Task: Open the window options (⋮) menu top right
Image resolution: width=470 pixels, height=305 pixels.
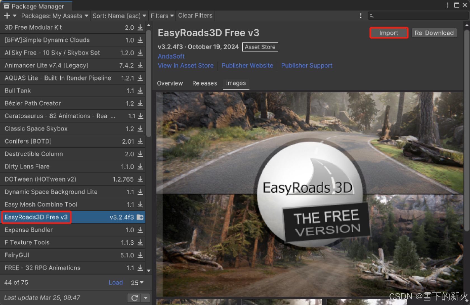Action: (448, 5)
